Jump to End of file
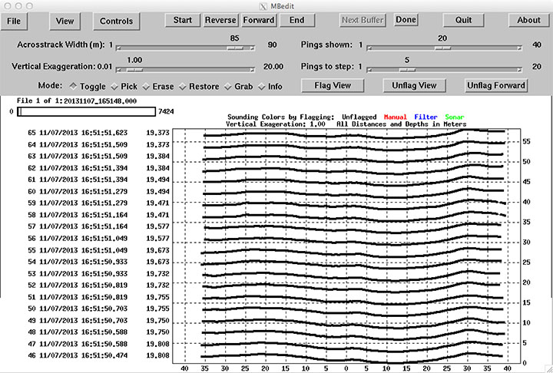The height and width of the screenshot is (373, 553). pyautogui.click(x=296, y=20)
